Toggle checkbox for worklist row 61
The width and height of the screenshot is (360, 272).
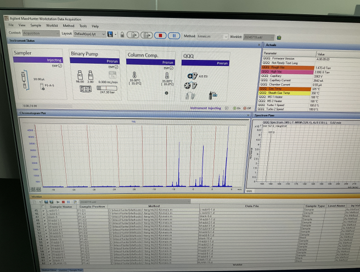point(49,260)
